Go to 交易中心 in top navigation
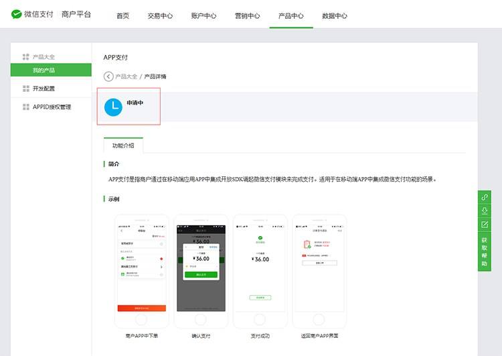502x356 pixels. coord(160,16)
